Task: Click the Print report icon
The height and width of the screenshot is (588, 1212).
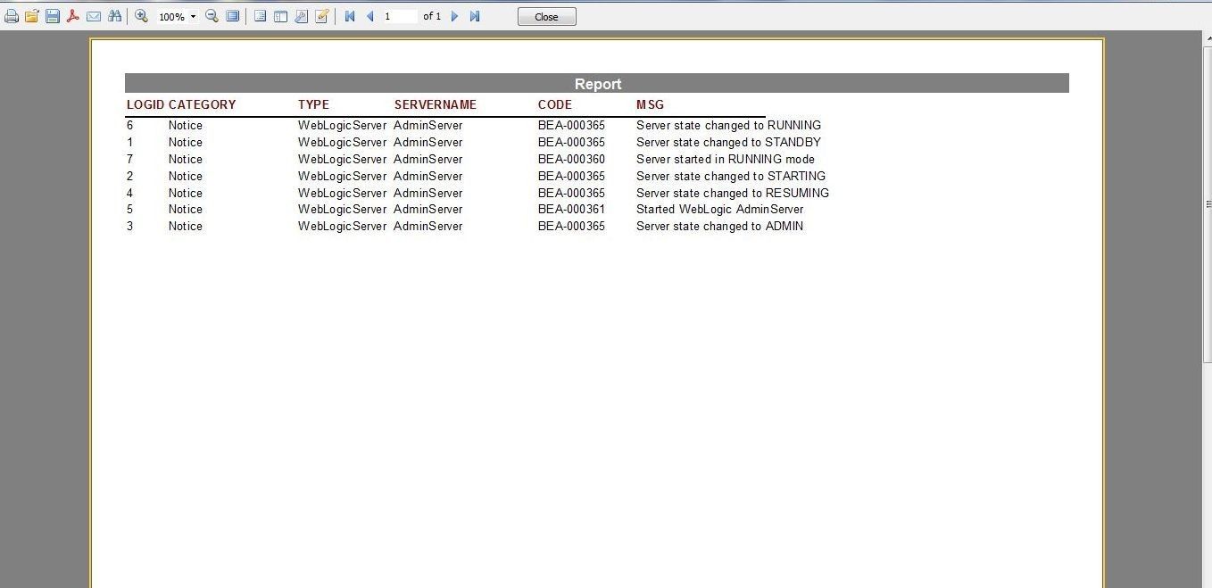Action: click(x=12, y=16)
